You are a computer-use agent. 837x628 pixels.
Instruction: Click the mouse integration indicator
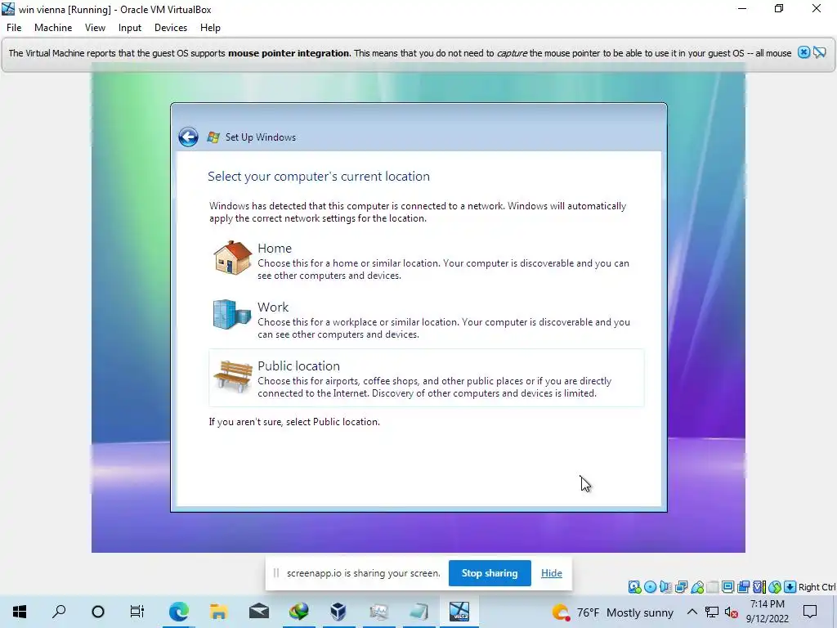[775, 587]
